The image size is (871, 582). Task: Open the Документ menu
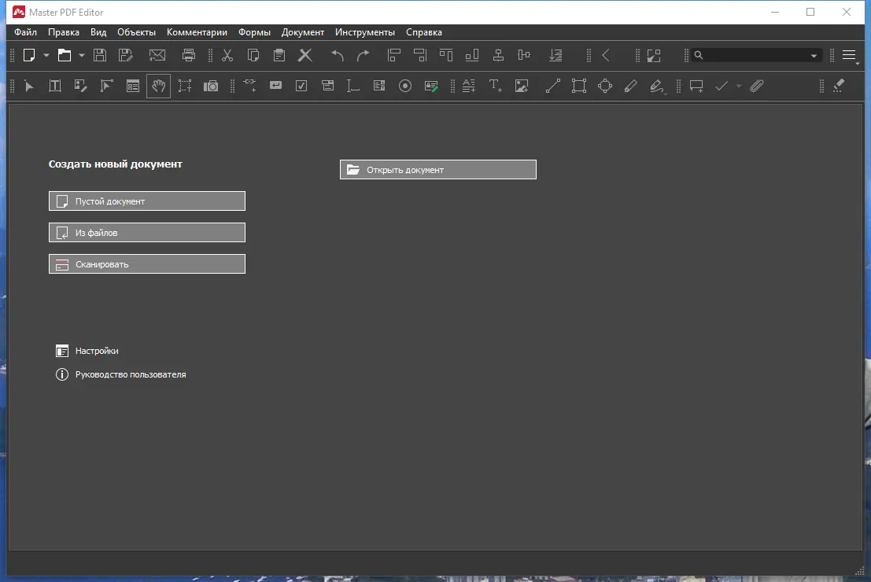pyautogui.click(x=303, y=32)
